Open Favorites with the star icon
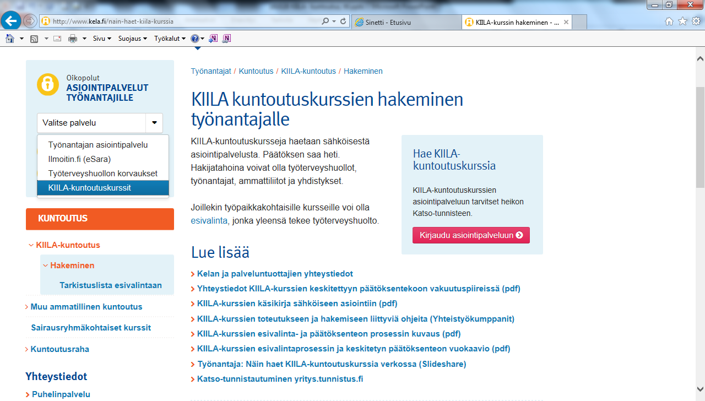The width and height of the screenshot is (705, 401). pos(682,21)
